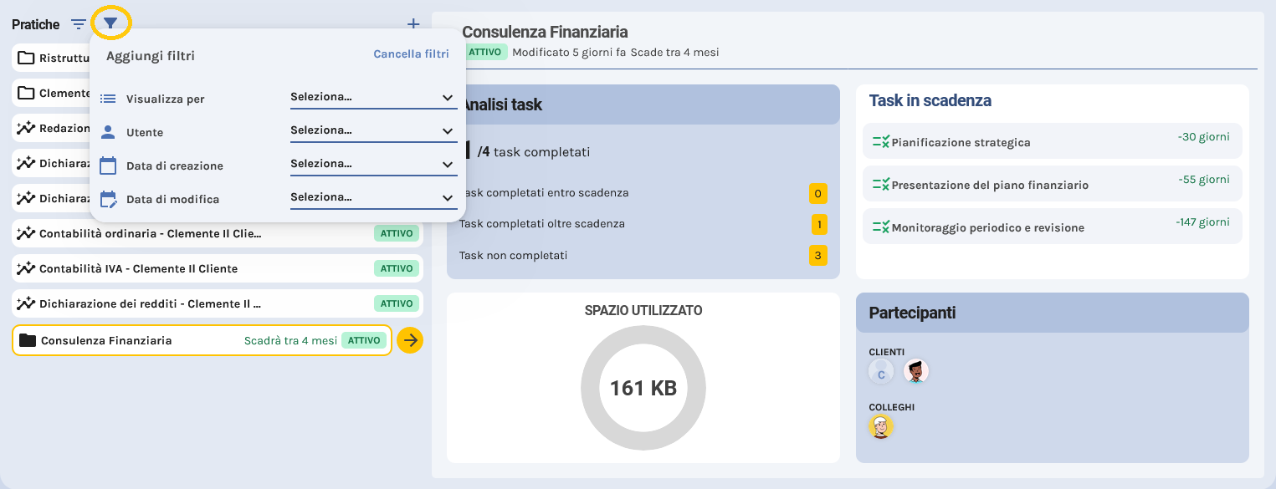Open the Ristrutturazione folder icon
The width and height of the screenshot is (1276, 489).
point(28,58)
